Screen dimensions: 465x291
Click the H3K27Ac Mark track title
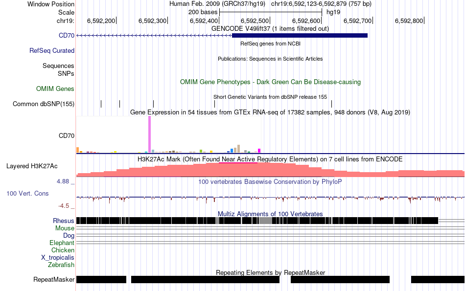[270, 159]
